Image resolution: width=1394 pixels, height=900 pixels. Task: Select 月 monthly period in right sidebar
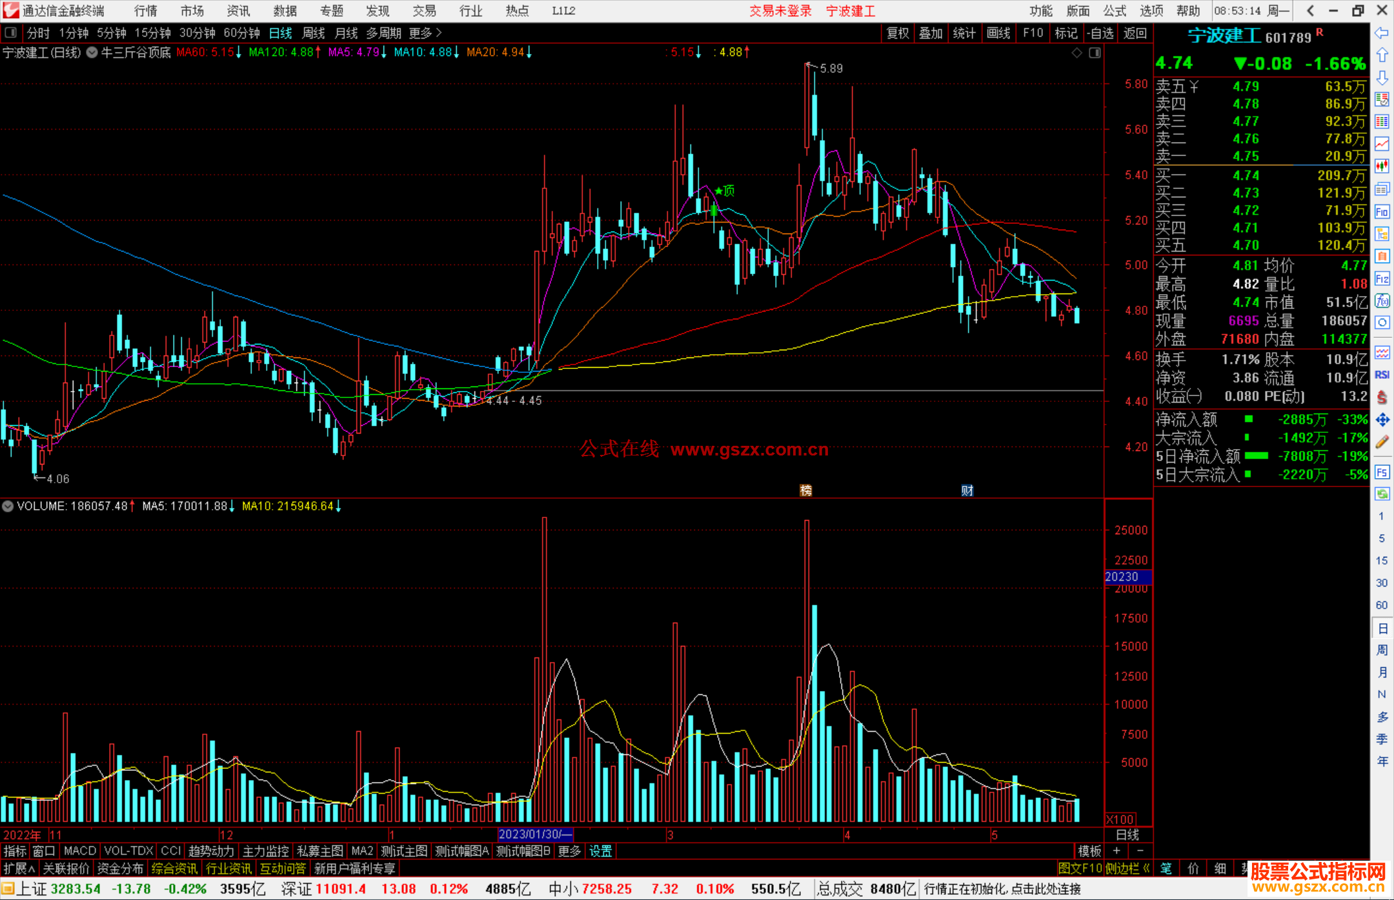tap(1382, 672)
